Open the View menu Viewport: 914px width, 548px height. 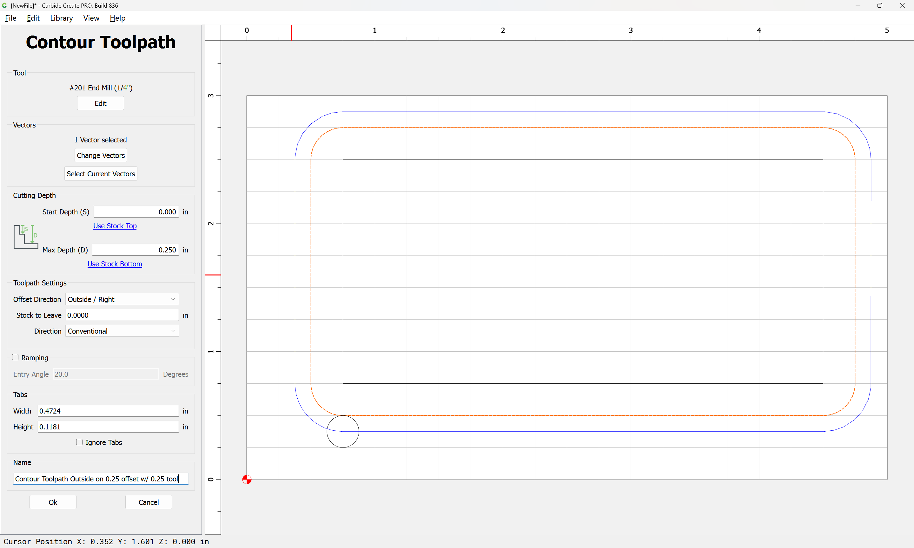click(x=91, y=18)
